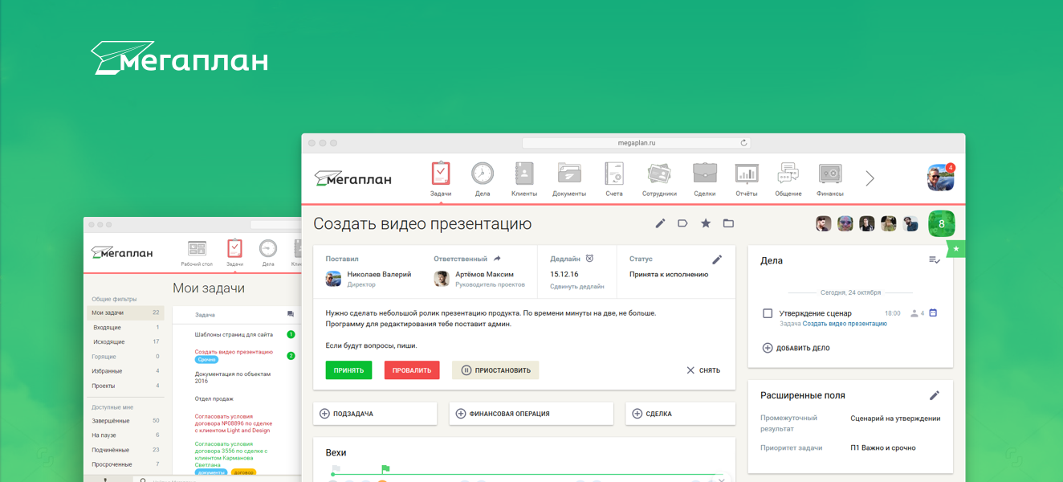Open the Дела clock icon in front window
1063x482 pixels.
483,179
